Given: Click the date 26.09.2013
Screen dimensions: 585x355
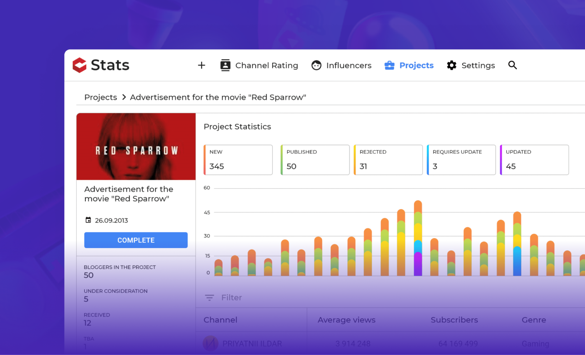Looking at the screenshot, I should tap(111, 220).
